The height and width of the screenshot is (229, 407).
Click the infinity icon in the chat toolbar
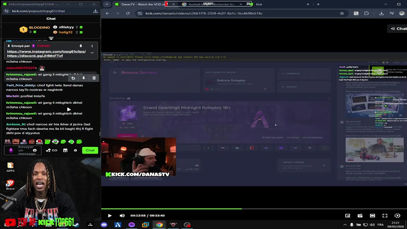point(55,150)
